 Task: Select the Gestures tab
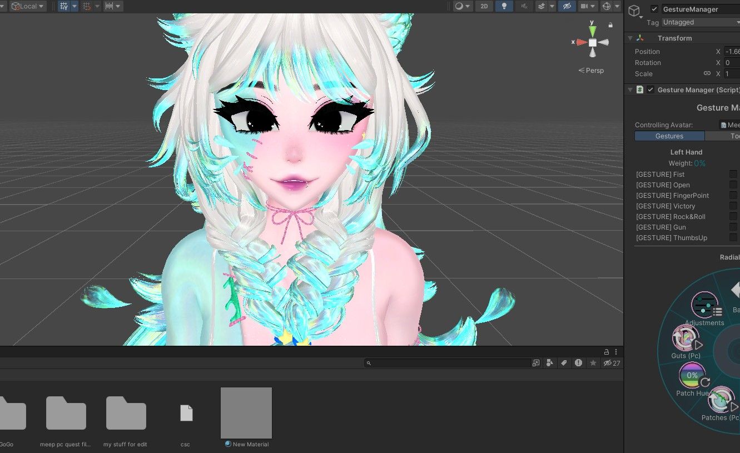pos(669,136)
